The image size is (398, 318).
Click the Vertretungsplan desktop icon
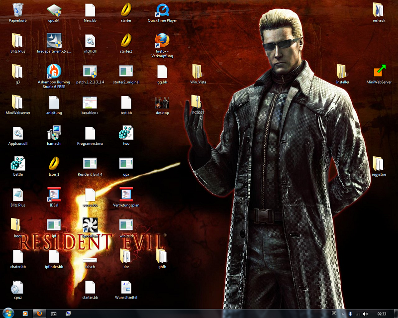click(x=126, y=195)
